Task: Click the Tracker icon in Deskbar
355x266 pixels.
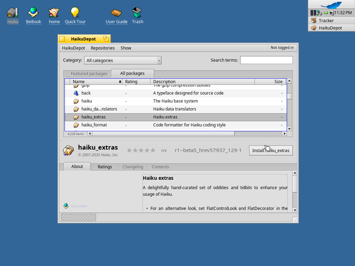Action: (x=313, y=20)
